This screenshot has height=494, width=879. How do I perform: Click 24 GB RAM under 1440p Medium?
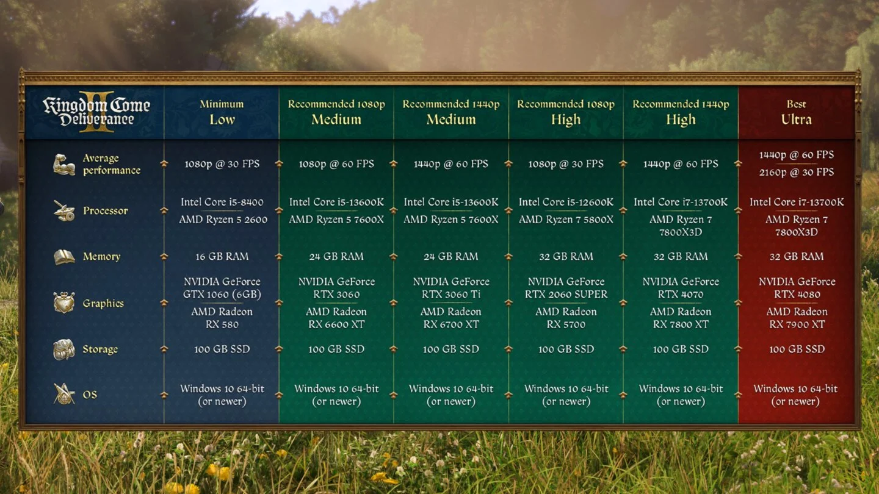451,257
